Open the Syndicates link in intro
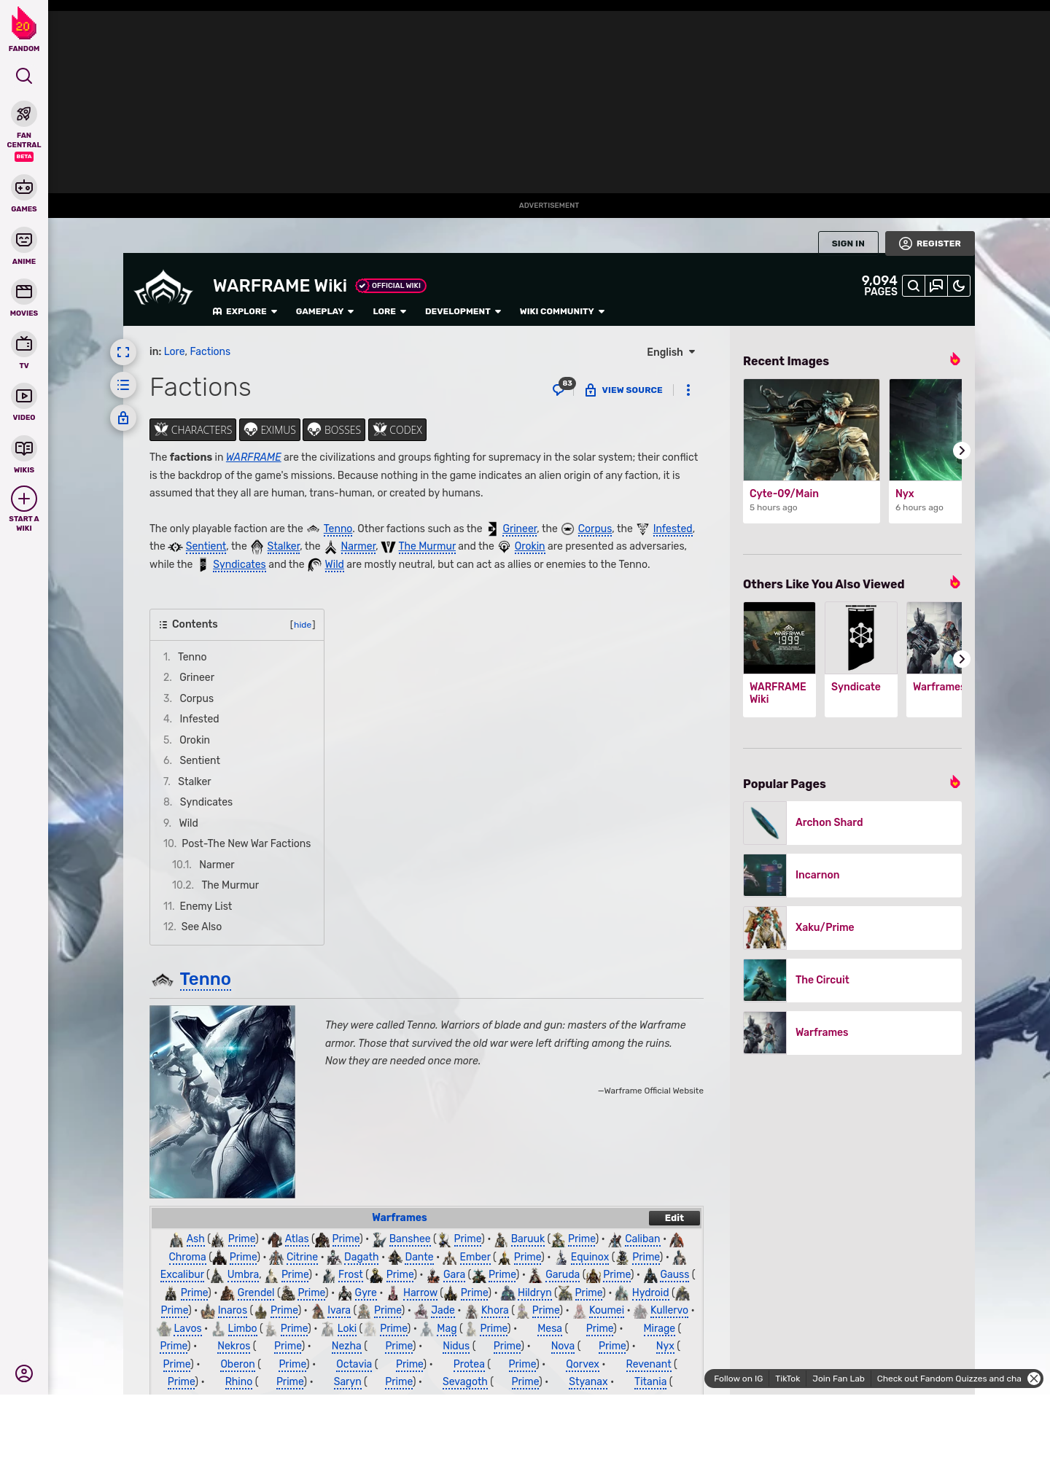Viewport: 1050px width, 1458px height. pyautogui.click(x=239, y=564)
